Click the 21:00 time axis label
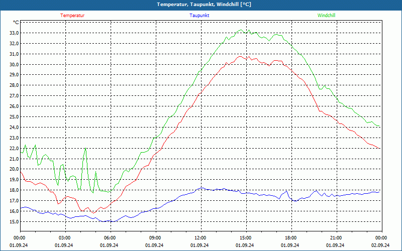The height and width of the screenshot is (251, 402). click(x=336, y=238)
